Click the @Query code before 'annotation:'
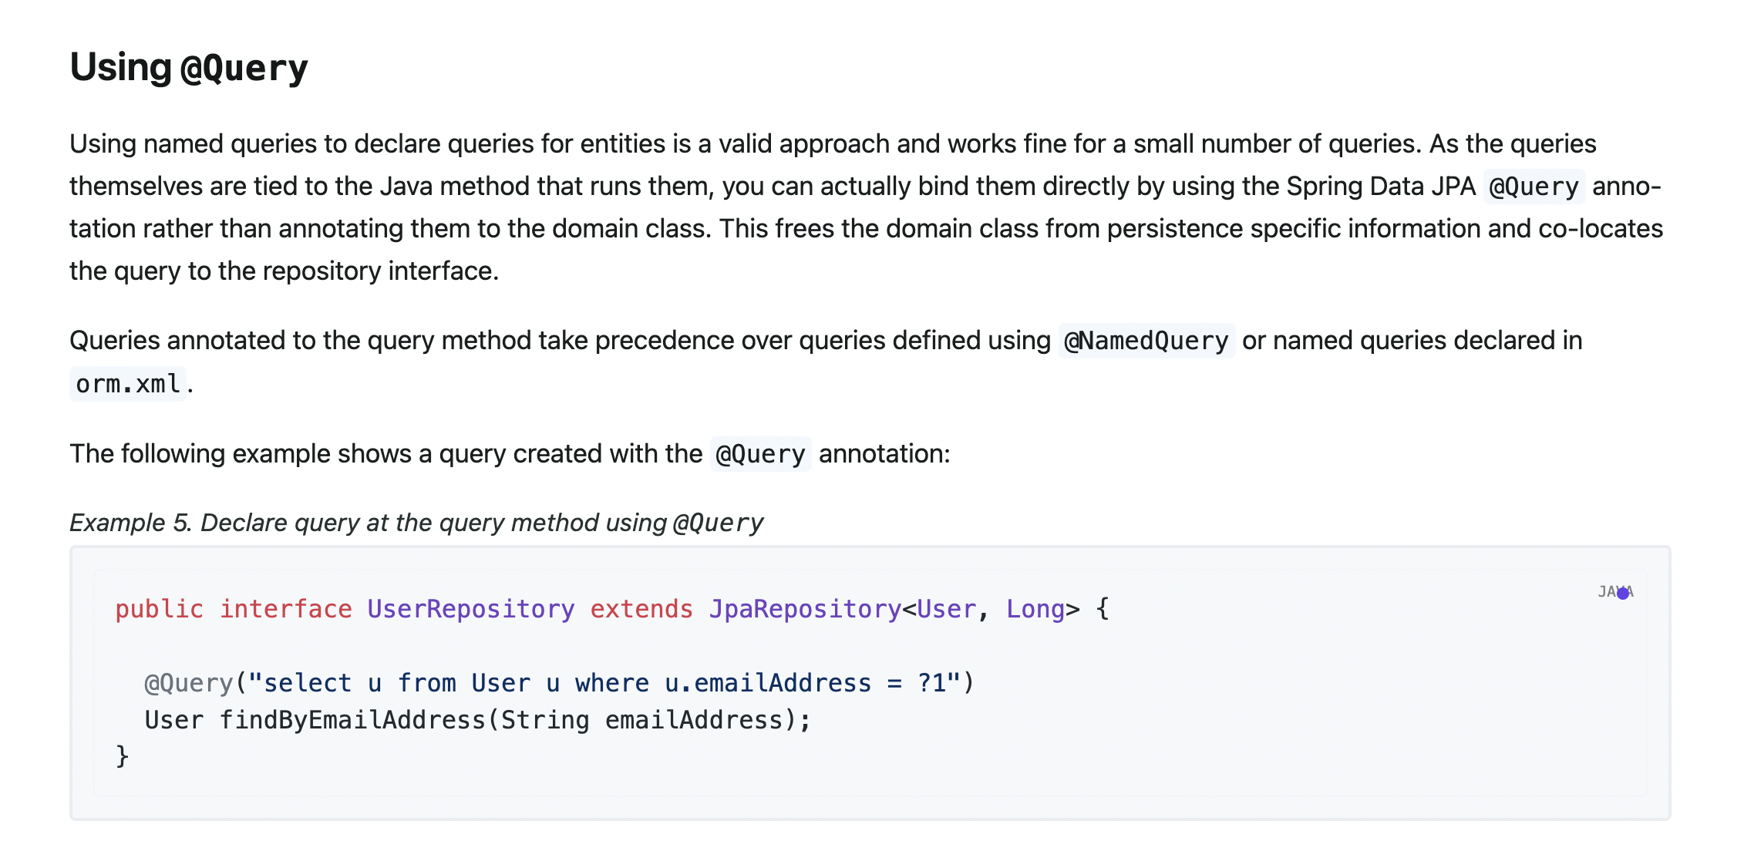Viewport: 1744px width, 868px height. (760, 454)
